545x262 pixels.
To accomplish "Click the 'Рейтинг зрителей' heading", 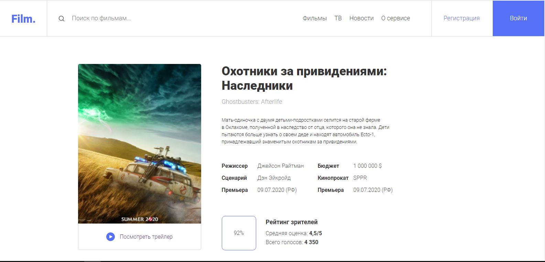I will point(292,222).
